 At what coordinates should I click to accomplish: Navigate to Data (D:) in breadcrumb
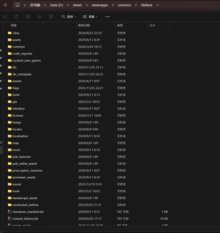tap(57, 5)
